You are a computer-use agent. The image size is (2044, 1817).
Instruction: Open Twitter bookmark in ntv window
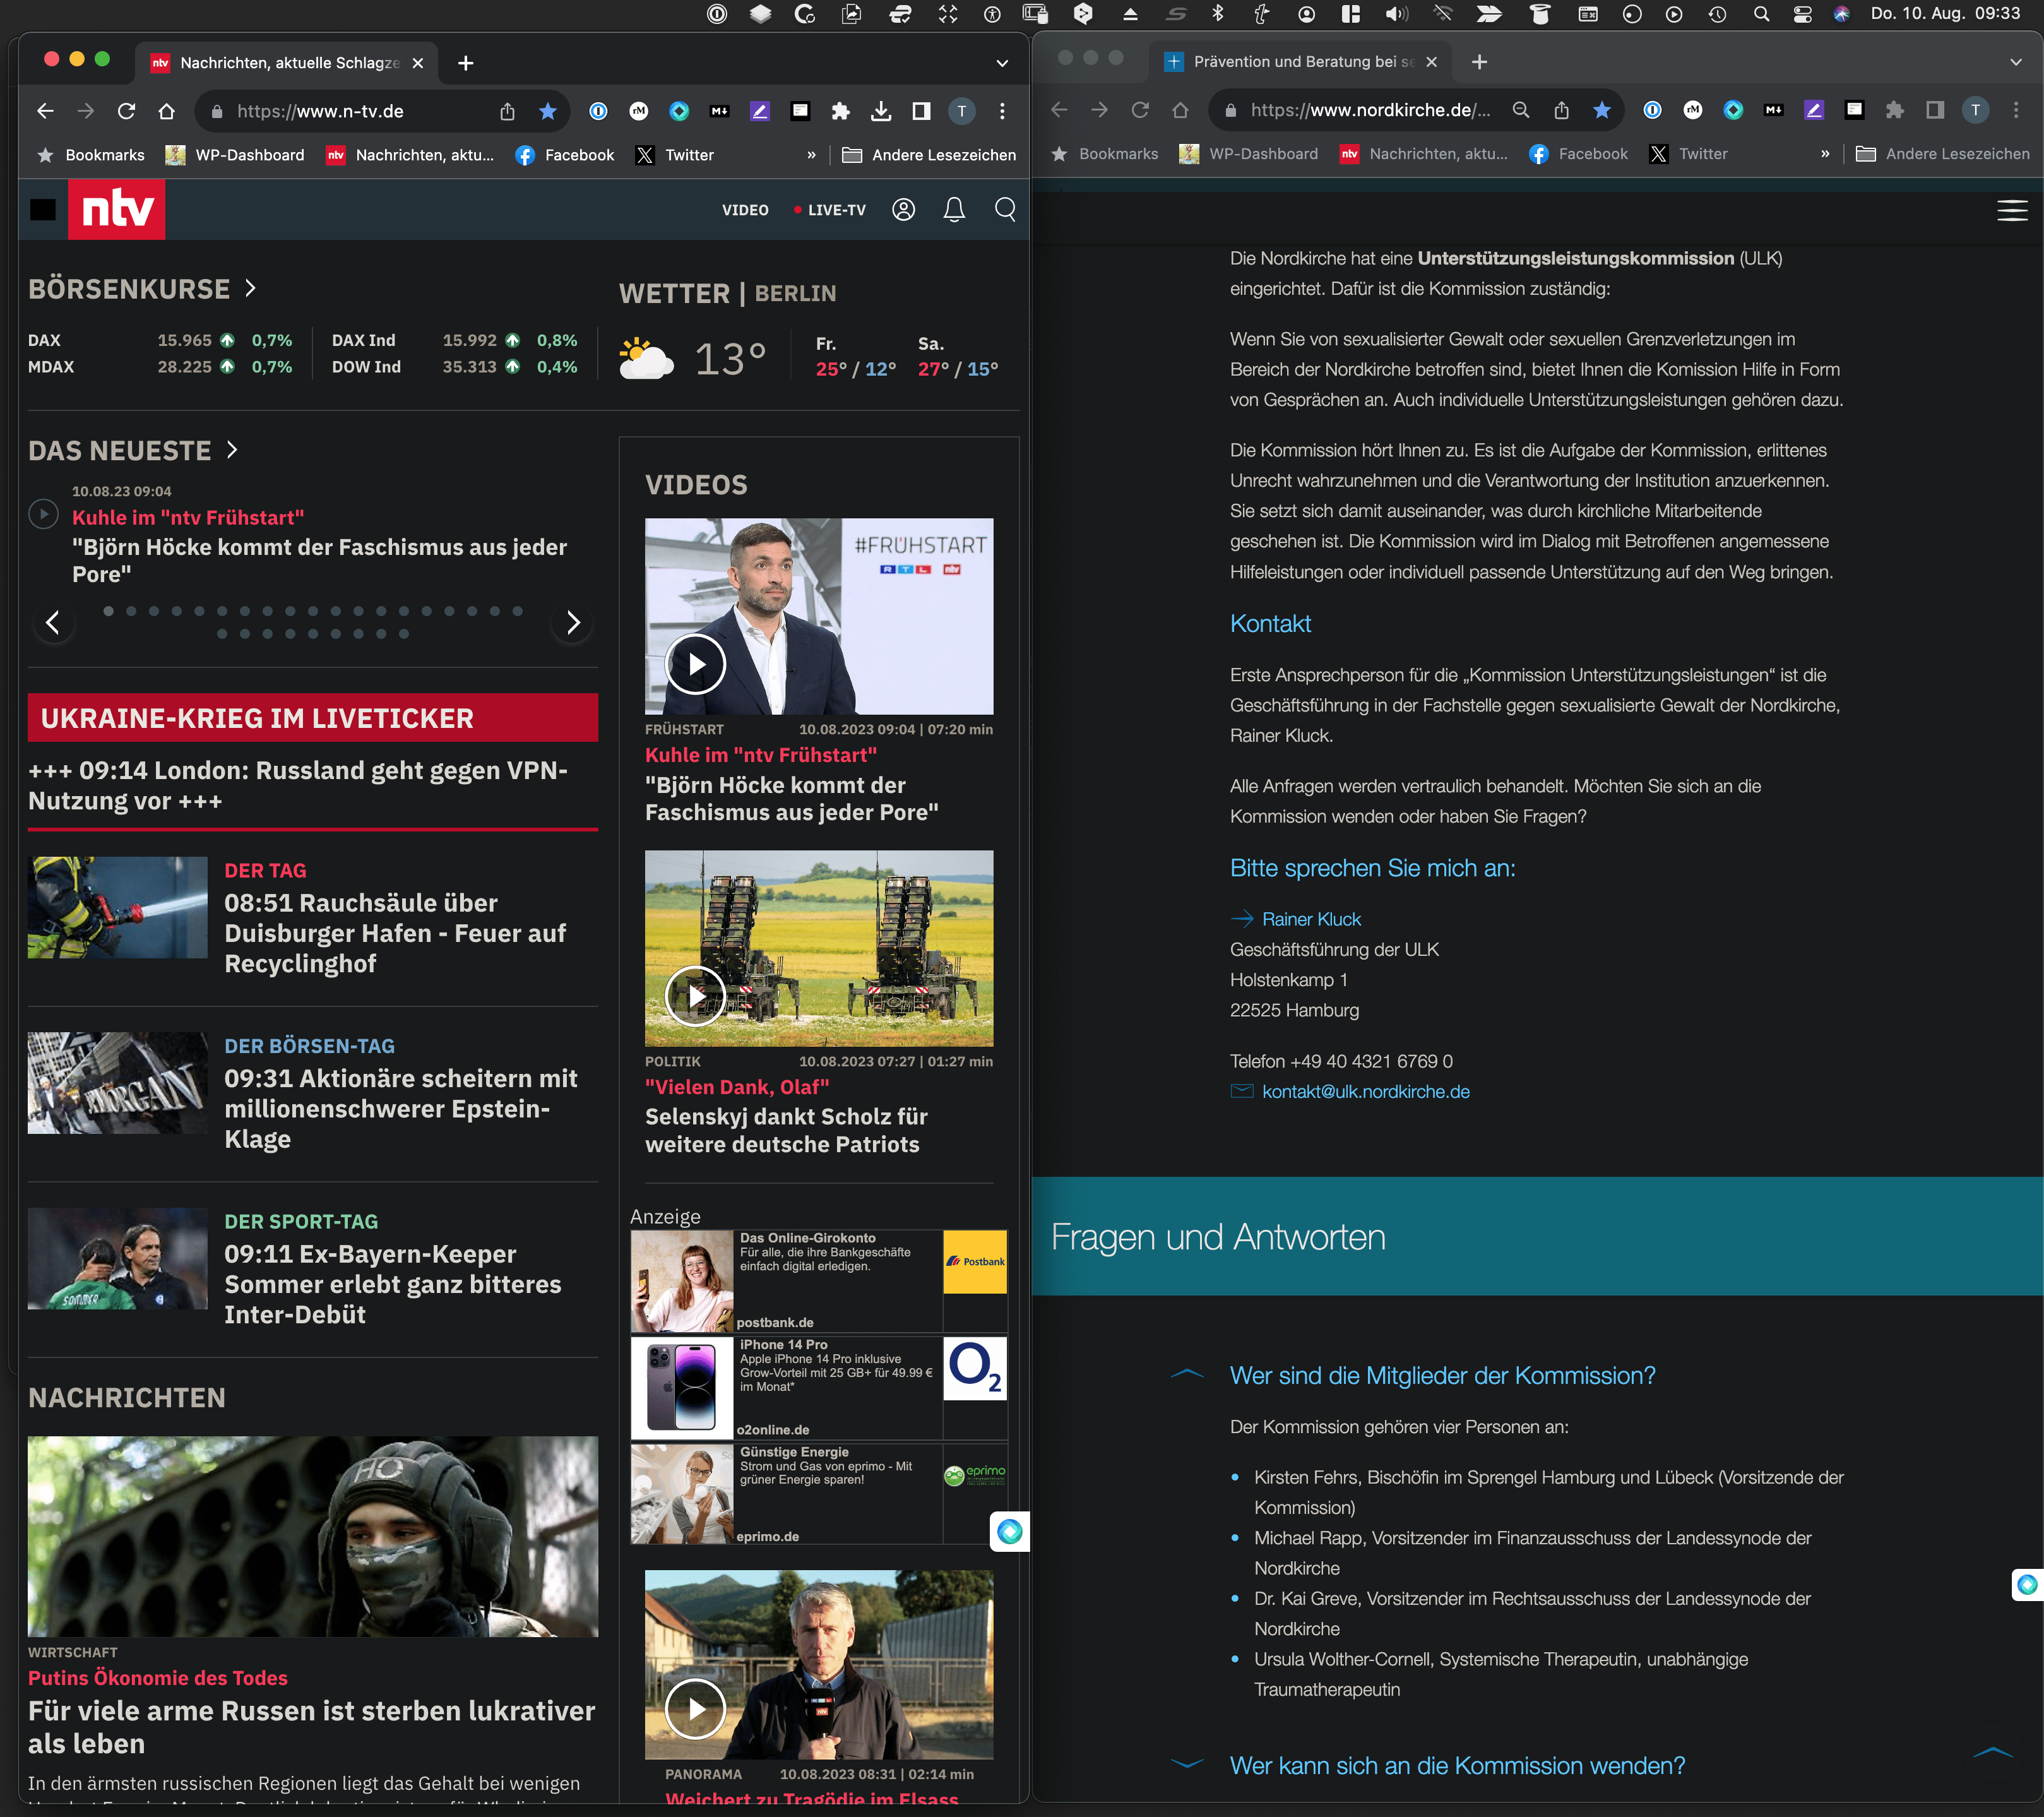[x=676, y=155]
